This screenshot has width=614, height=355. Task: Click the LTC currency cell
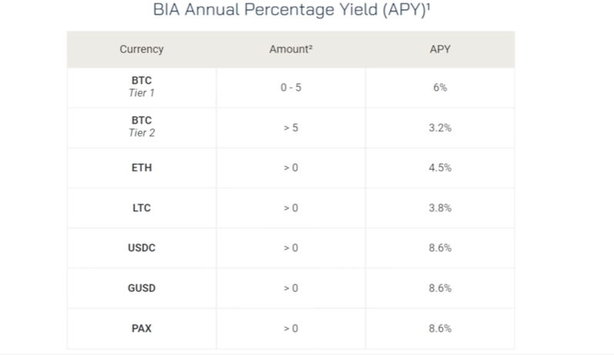(x=141, y=208)
